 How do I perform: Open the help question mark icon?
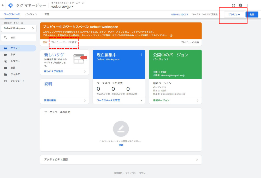[x=240, y=5]
